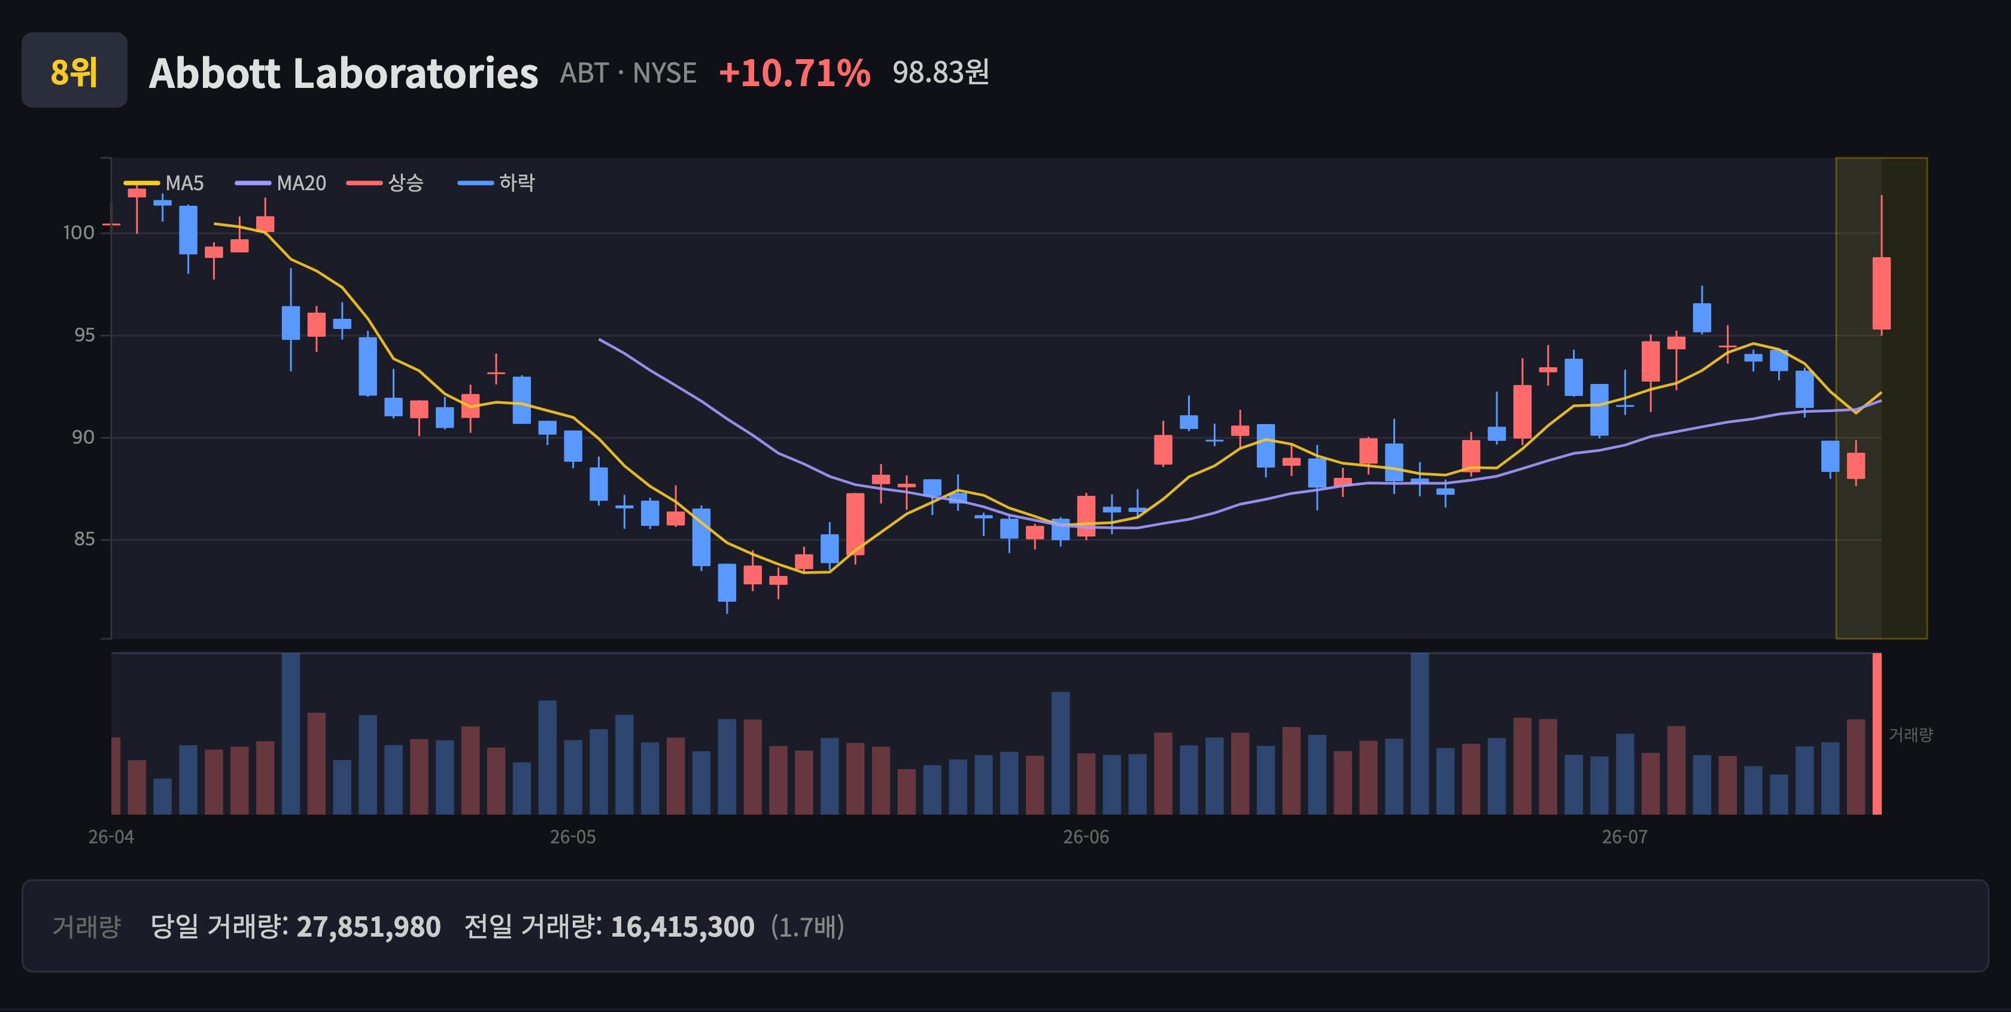Toggle the MA5 legend entry
The image size is (2011, 1012).
(164, 184)
